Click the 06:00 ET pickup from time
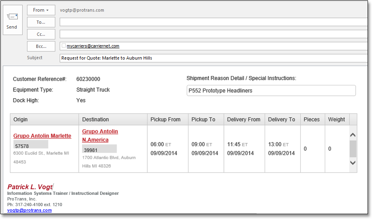The height and width of the screenshot is (219, 372). [161, 145]
